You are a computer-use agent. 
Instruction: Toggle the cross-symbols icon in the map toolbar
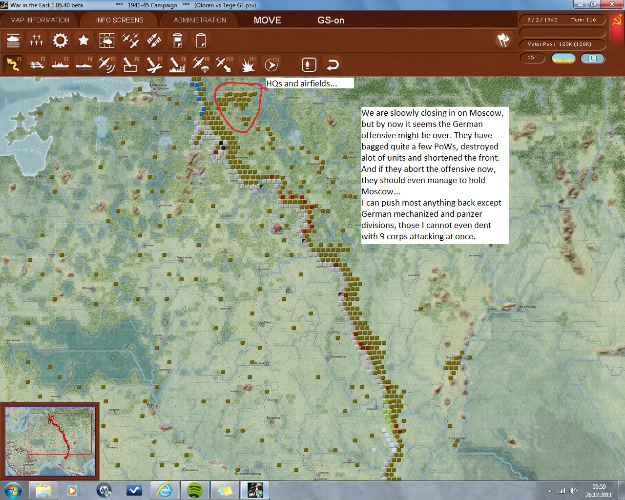(37, 40)
